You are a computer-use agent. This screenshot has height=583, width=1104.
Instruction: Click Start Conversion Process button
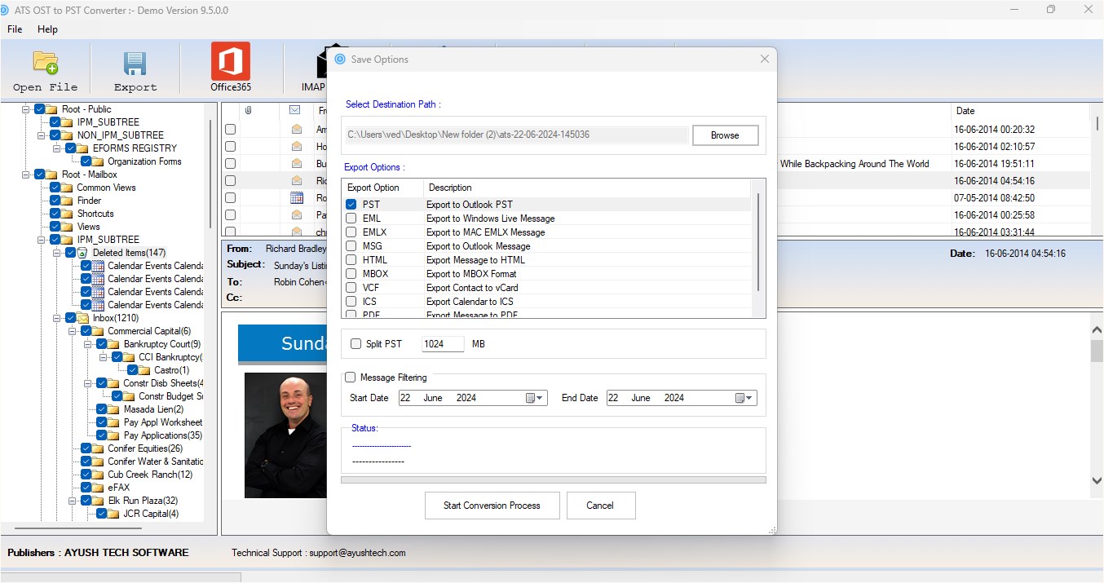pos(492,506)
